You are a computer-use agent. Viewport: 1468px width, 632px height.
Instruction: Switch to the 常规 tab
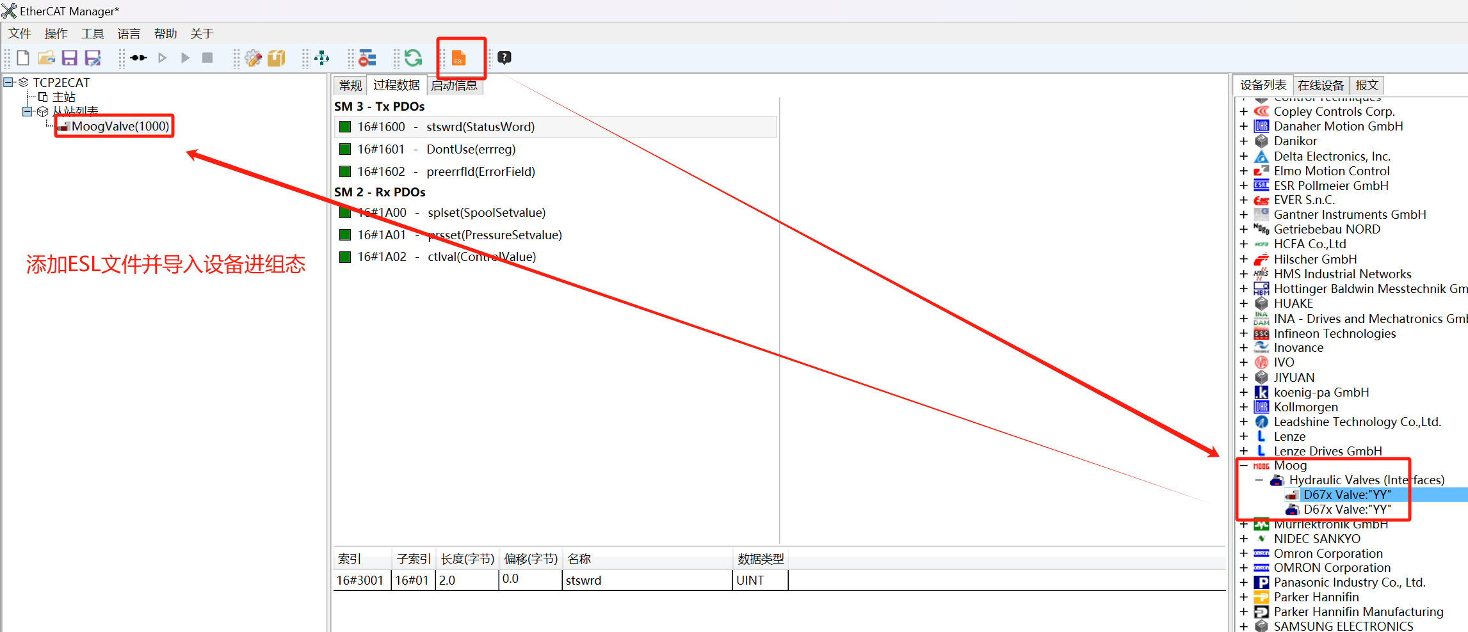(350, 85)
